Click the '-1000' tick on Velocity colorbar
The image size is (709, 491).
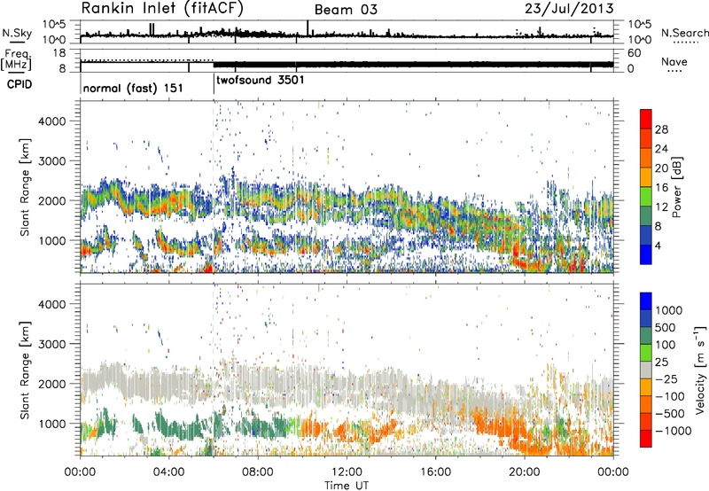click(673, 431)
